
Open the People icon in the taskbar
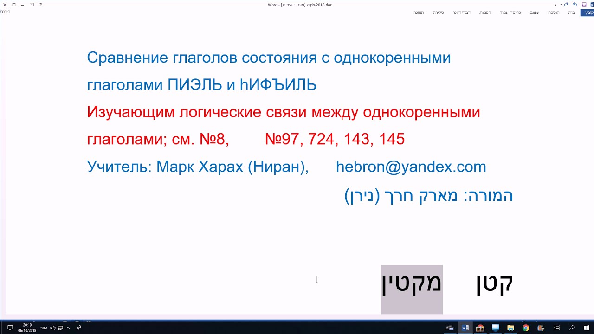tap(79, 328)
